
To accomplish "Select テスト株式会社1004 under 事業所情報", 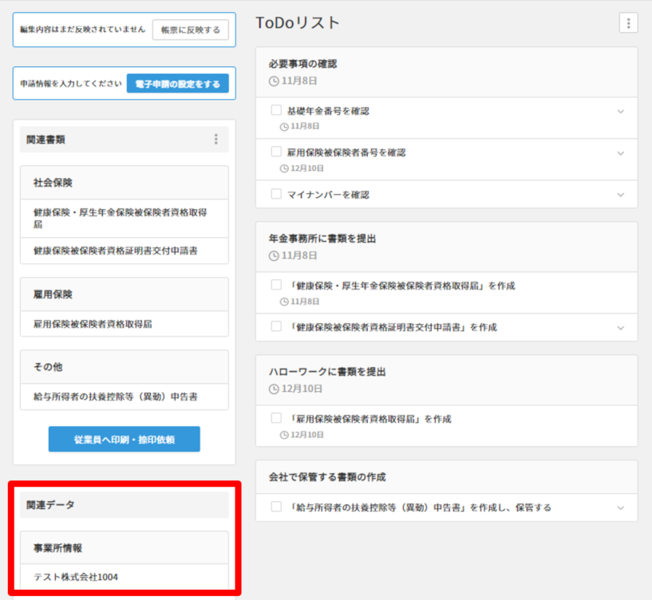I will pos(76,577).
